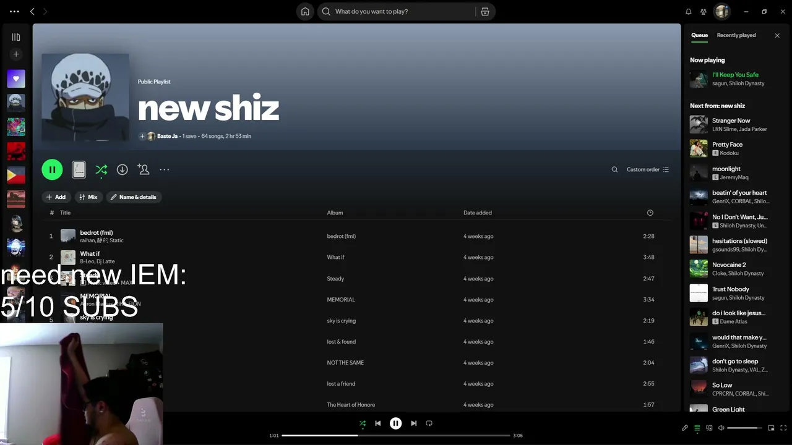Open the Custom order sort dropdown
The height and width of the screenshot is (445, 792).
[648, 169]
